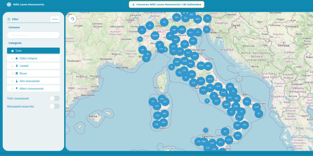
Task: Select the tree icon for Alberi monumentali
Action: 17,88
